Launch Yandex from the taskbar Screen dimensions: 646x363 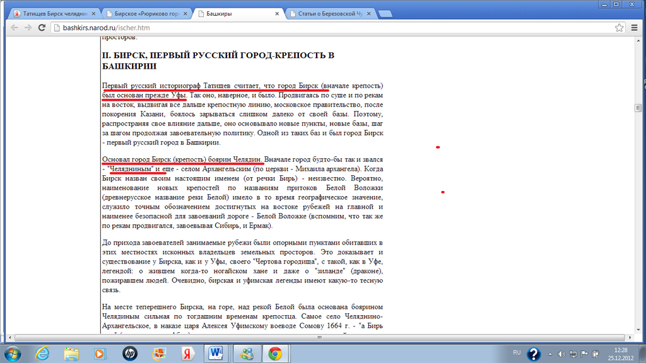click(x=187, y=354)
